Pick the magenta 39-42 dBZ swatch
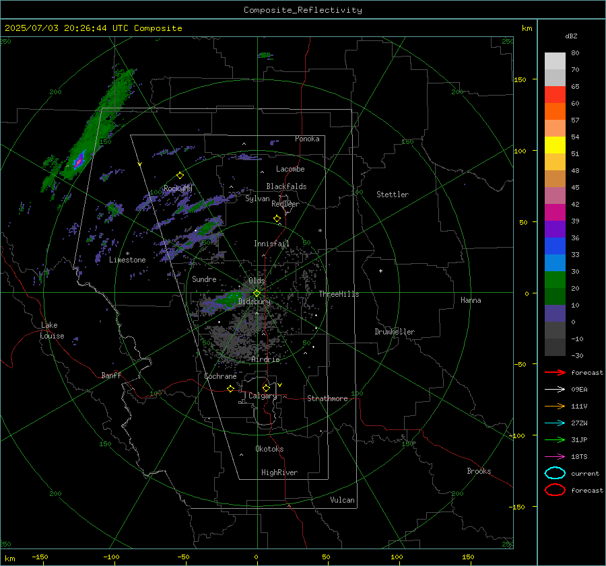The height and width of the screenshot is (566, 606). click(x=555, y=213)
